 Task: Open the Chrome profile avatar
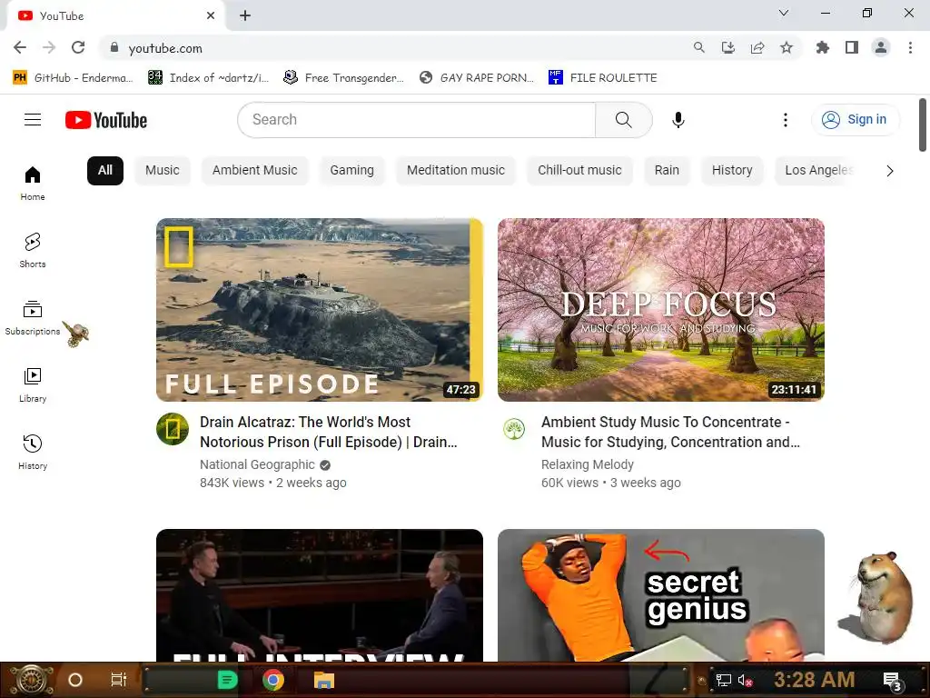pos(881,47)
